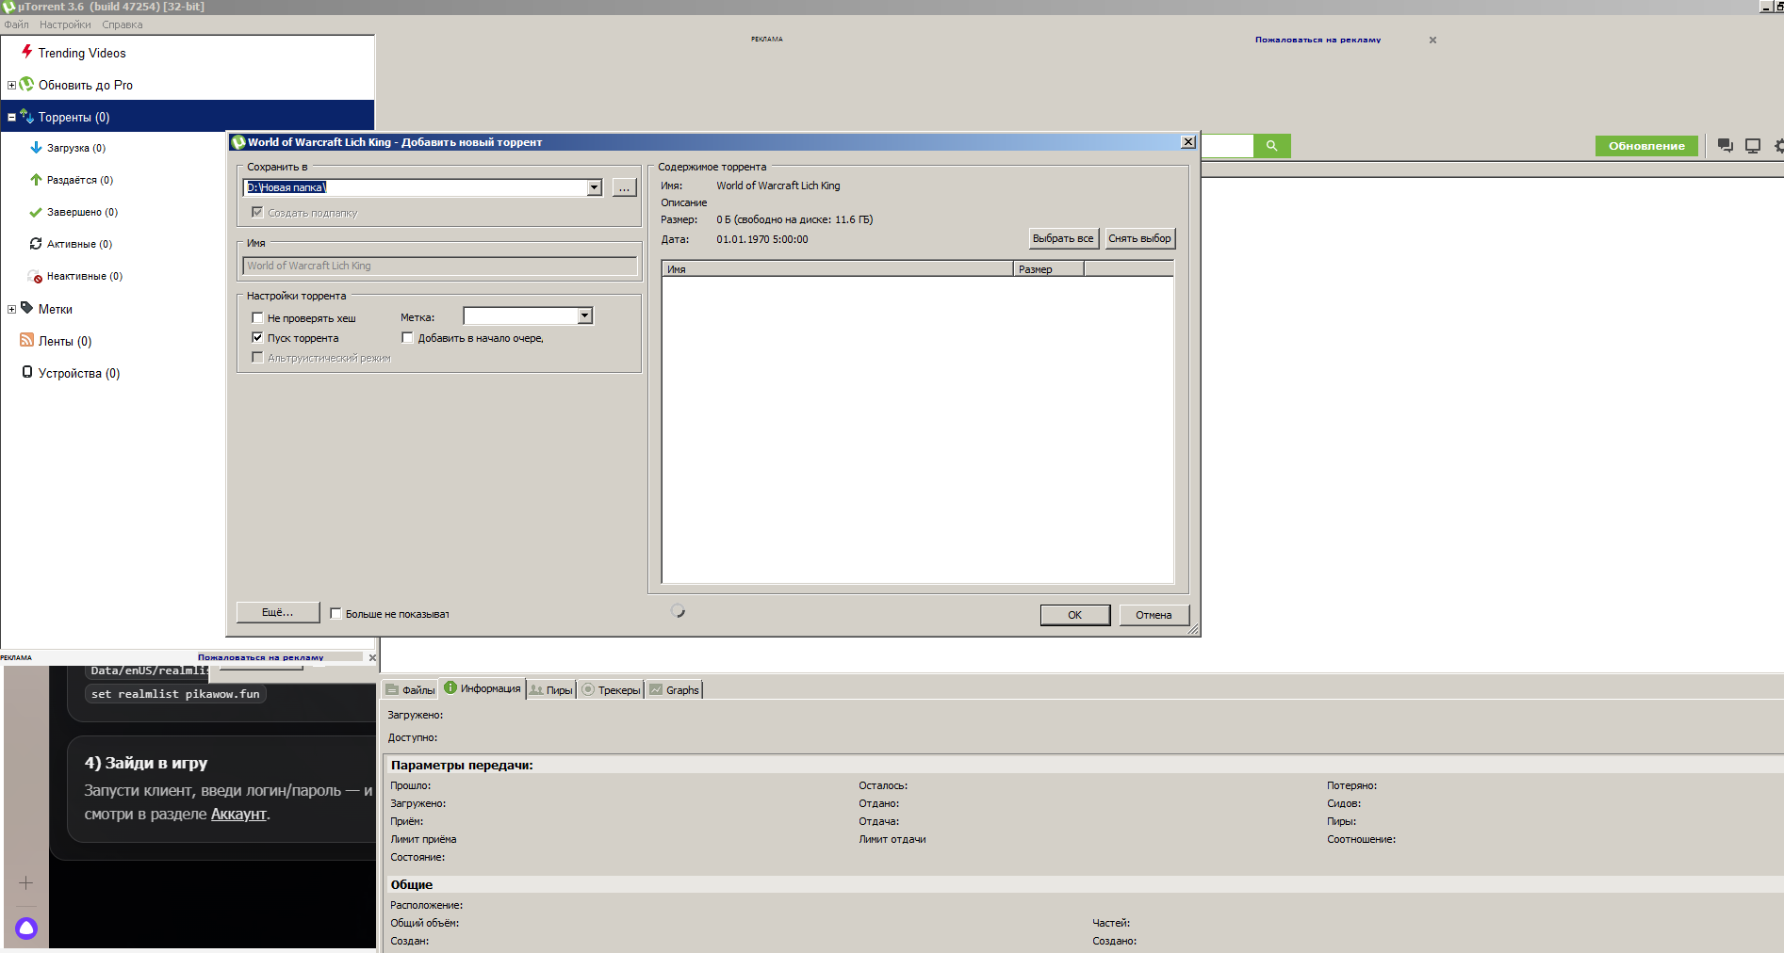The width and height of the screenshot is (1784, 953).
Task: Check the Больше не показывать box
Action: (x=336, y=613)
